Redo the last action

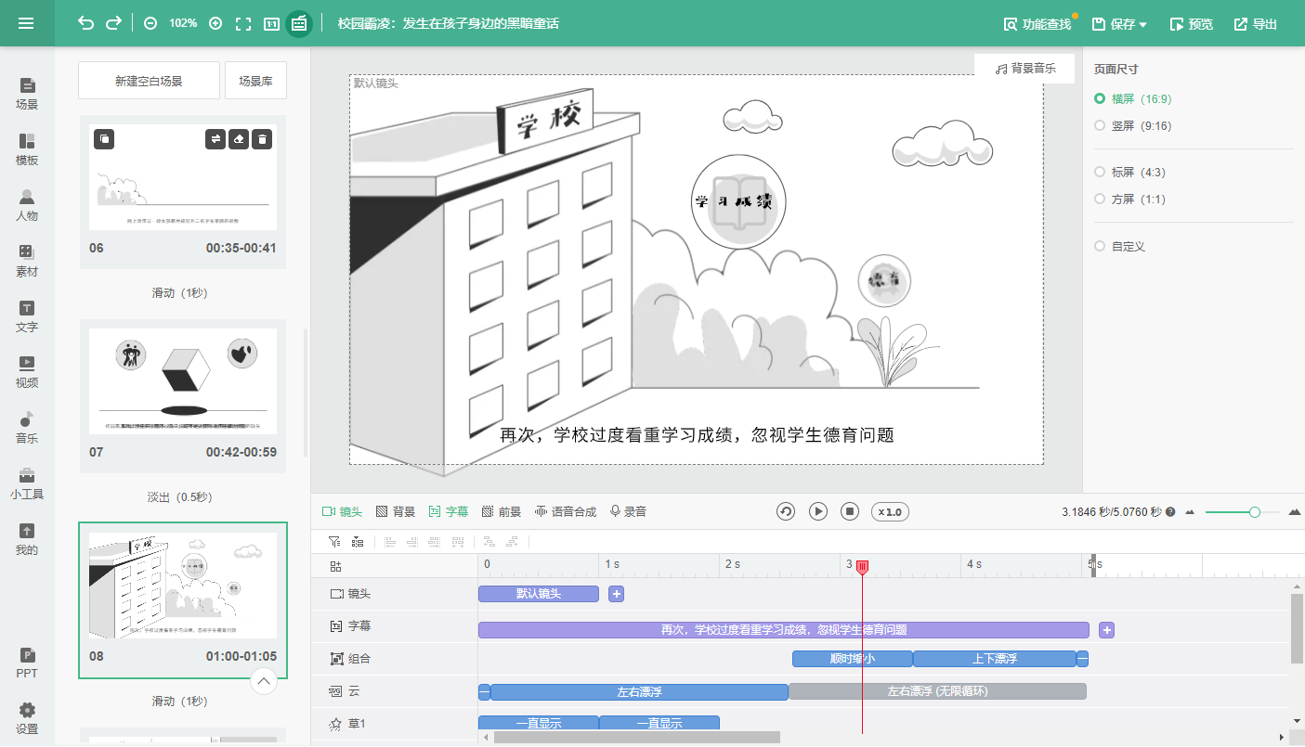coord(113,23)
